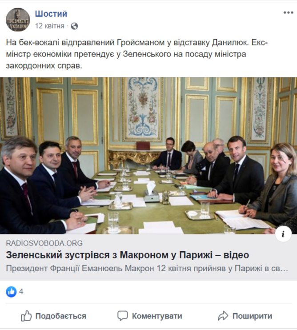Click the 12 квітня post date
297x330 pixels.
pos(50,26)
